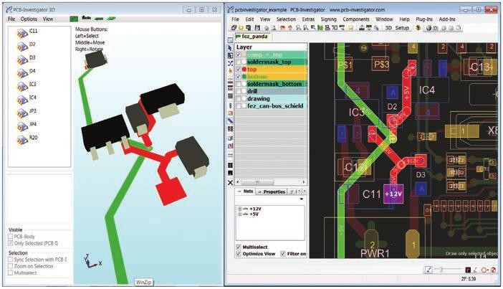503x289 pixels.
Task: Open Extras menu
Action: click(308, 19)
